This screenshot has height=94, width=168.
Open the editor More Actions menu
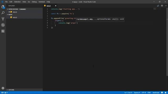point(166,6)
